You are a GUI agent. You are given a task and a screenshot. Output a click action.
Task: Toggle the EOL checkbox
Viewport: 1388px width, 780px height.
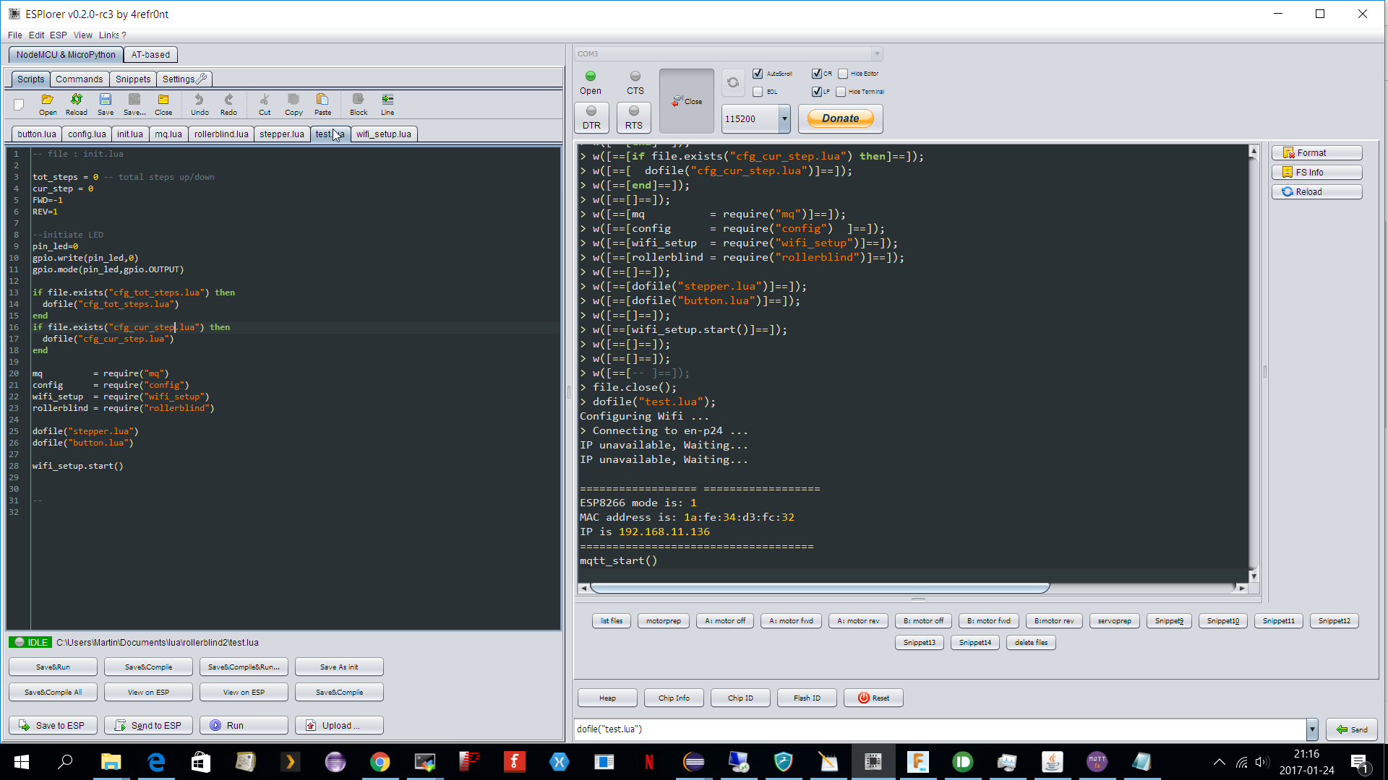tap(758, 92)
